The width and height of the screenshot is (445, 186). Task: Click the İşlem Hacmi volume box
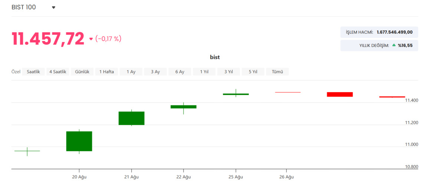coord(379,32)
